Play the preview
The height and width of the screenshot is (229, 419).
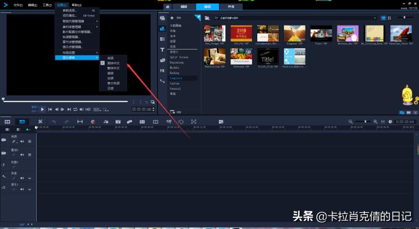coord(42,110)
